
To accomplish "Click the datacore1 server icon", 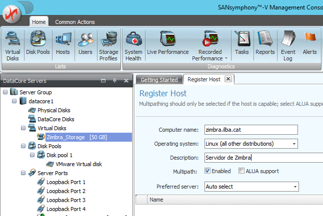I will [x=23, y=101].
